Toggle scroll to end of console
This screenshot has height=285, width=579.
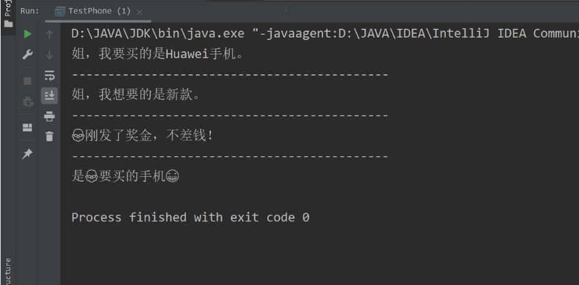[x=49, y=96]
